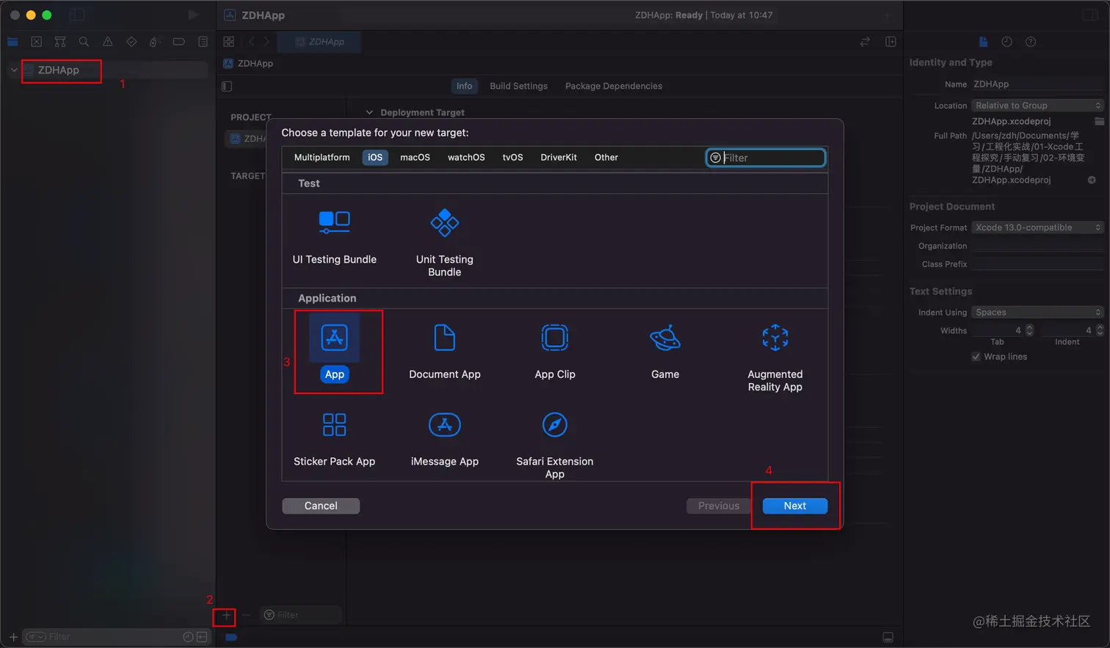The image size is (1110, 648).
Task: Click the Previous button
Action: coord(719,506)
